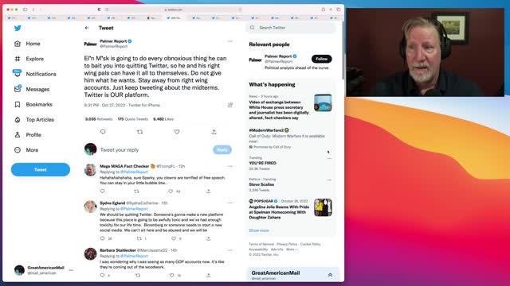Click the White House news thumbnail
This screenshot has height=286, width=510.
click(x=323, y=102)
